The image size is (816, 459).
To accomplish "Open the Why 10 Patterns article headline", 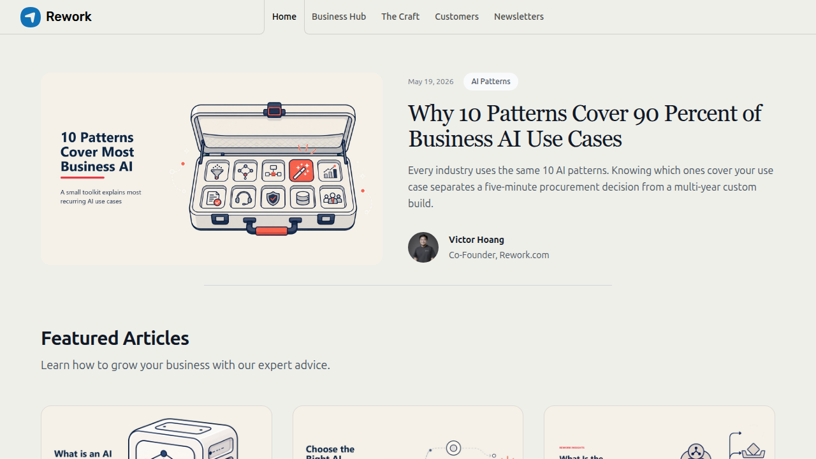I will (x=585, y=126).
